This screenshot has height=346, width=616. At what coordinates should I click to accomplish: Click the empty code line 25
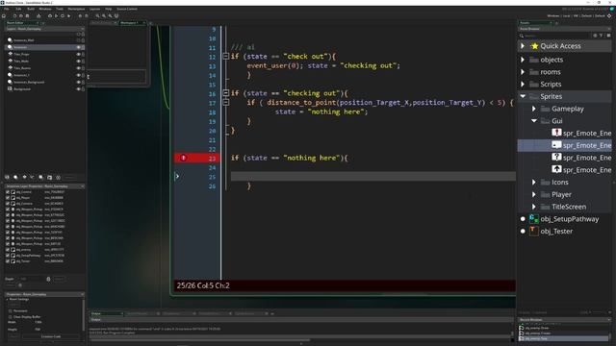(372, 176)
